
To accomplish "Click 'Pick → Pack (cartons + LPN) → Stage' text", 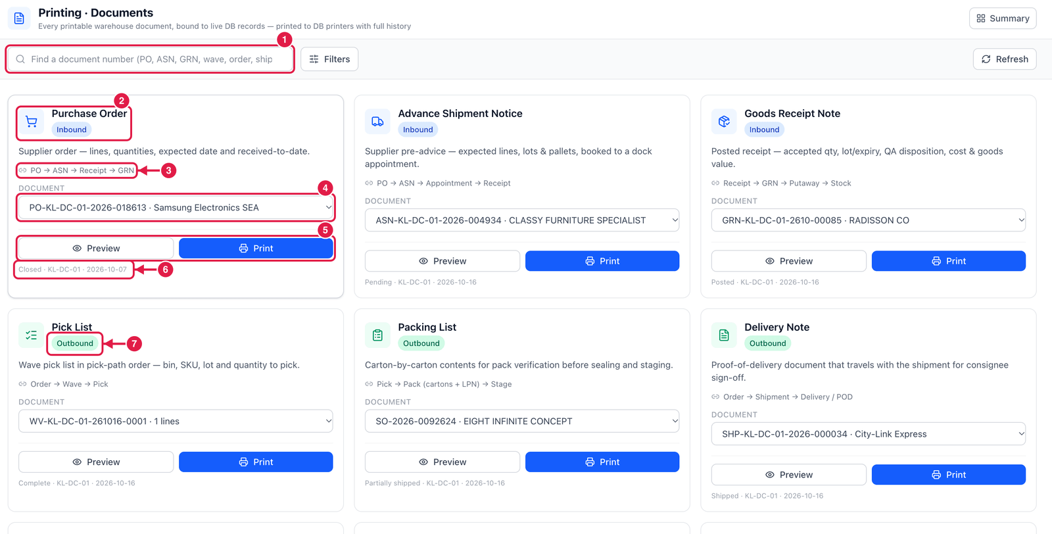I will point(444,384).
